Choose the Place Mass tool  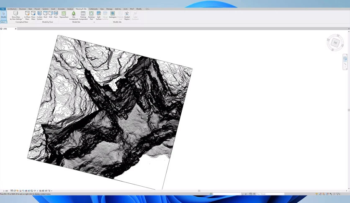(x=33, y=16)
